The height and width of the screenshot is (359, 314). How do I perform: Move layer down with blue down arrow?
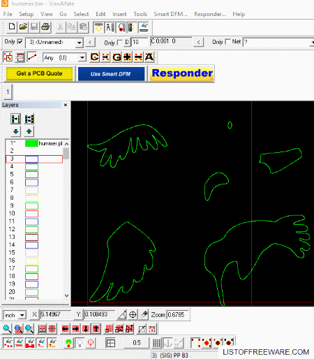pos(16,131)
